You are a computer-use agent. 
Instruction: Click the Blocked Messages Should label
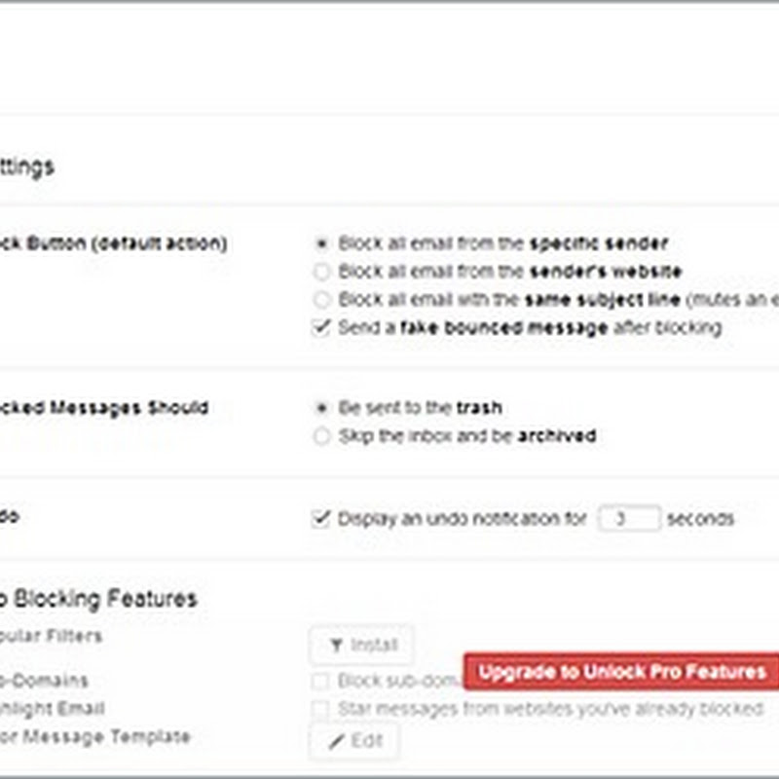click(102, 408)
